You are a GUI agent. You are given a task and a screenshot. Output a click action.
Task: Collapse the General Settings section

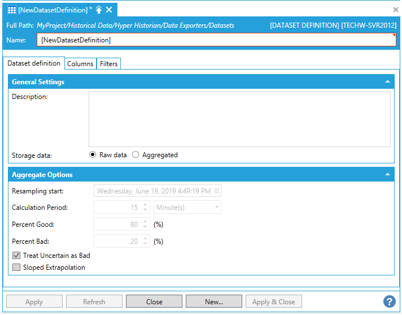click(x=387, y=82)
